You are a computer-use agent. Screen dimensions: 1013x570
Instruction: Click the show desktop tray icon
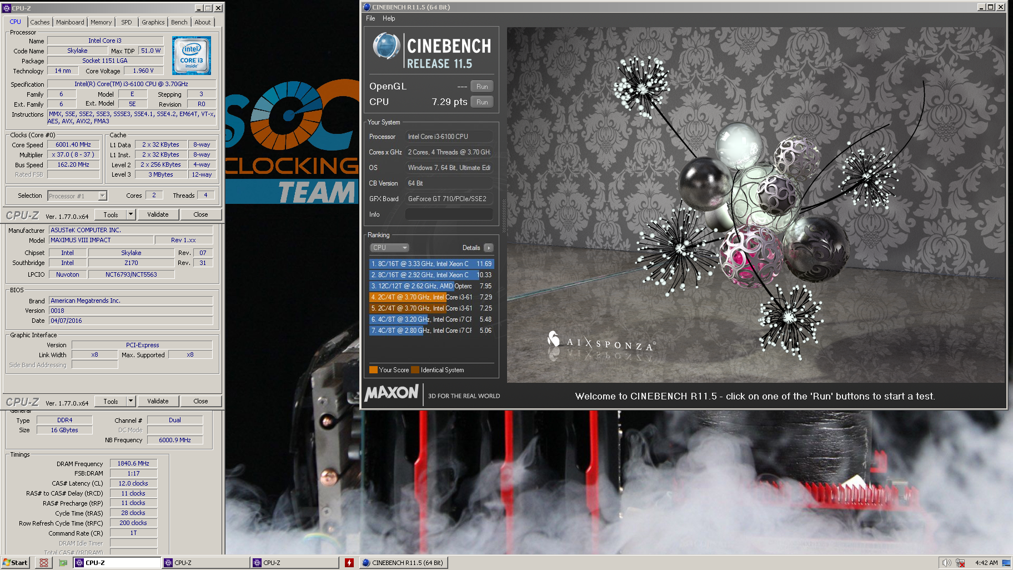(x=1006, y=563)
